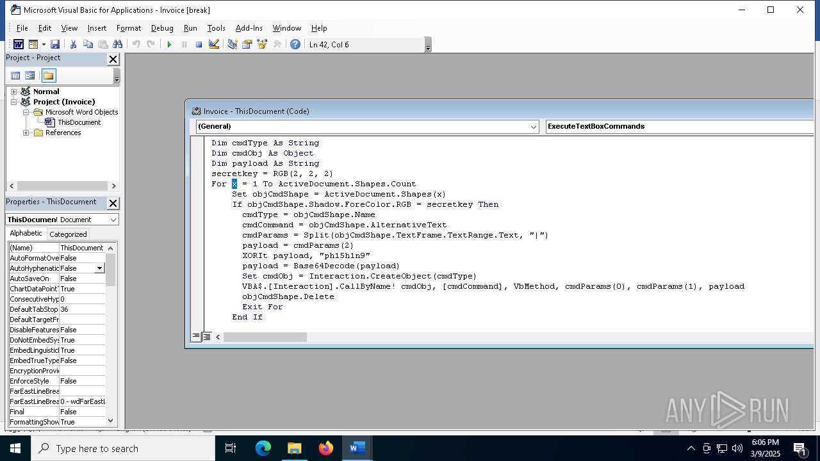Collapse the Microsoft Word Objects folder
Viewport: 820px width, 461px height.
pyautogui.click(x=26, y=112)
